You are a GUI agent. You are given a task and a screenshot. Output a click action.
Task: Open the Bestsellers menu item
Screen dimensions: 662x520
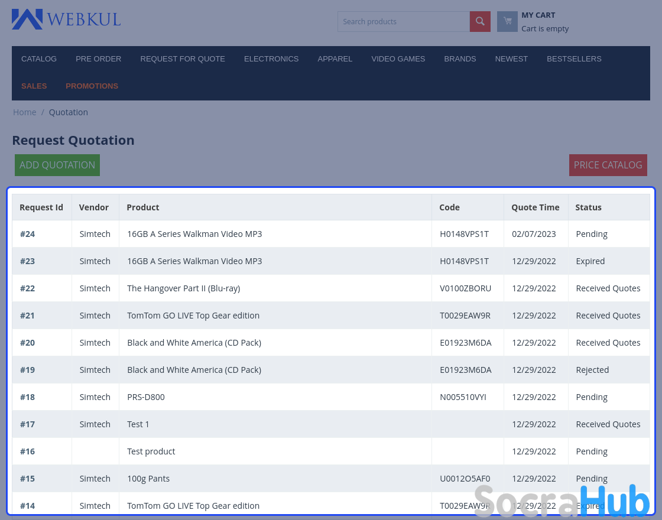pyautogui.click(x=574, y=59)
